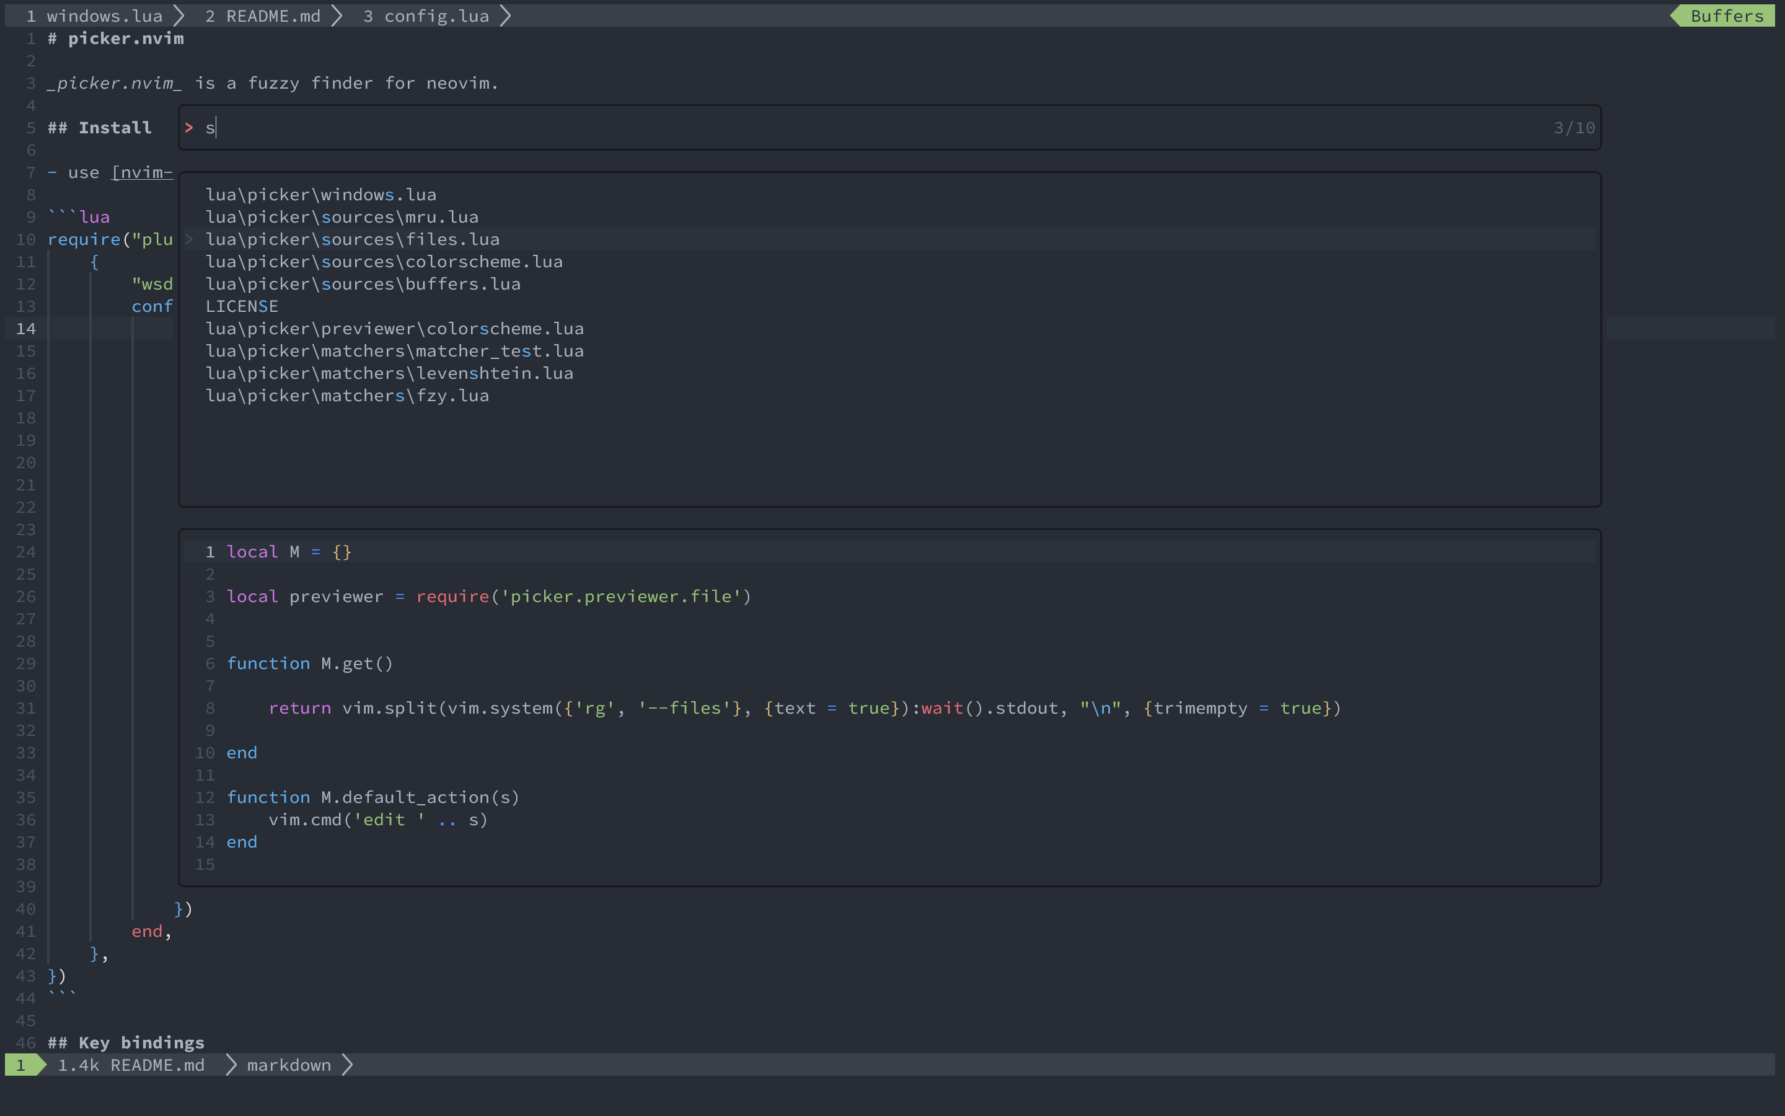The height and width of the screenshot is (1116, 1785).
Task: Click the nvim- link on line 7
Action: click(143, 173)
